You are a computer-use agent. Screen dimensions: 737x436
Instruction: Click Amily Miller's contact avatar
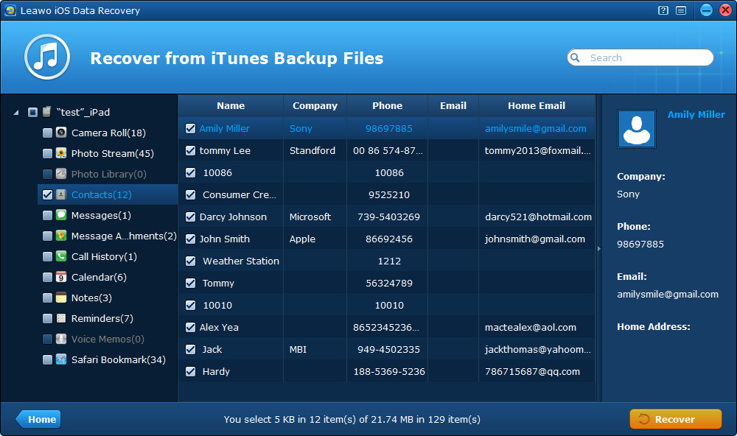pos(637,129)
